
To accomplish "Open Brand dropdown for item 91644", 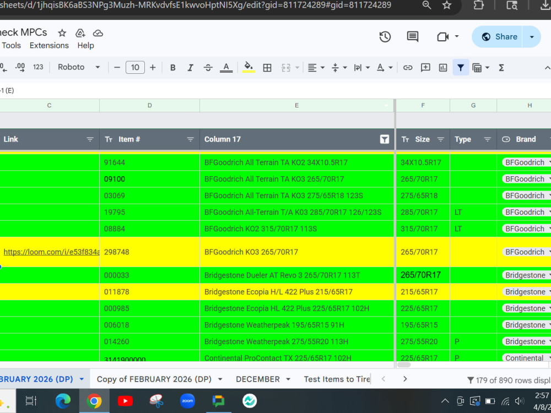I will click(x=549, y=162).
